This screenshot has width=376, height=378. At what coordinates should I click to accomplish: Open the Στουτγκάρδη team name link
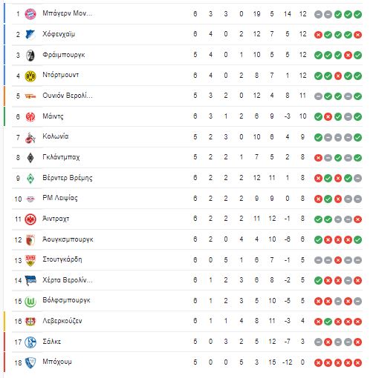(x=62, y=259)
